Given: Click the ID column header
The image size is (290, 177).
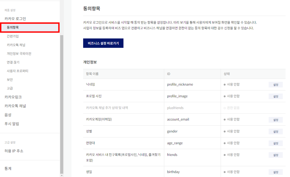Looking at the screenshot, I should [x=168, y=74].
